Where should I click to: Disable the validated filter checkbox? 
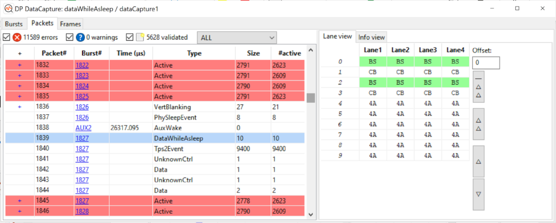coord(130,37)
